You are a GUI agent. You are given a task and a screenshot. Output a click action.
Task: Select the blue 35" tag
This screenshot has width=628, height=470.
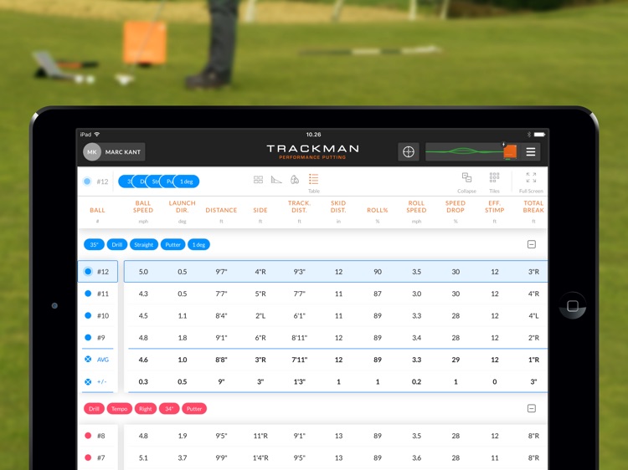tap(94, 244)
